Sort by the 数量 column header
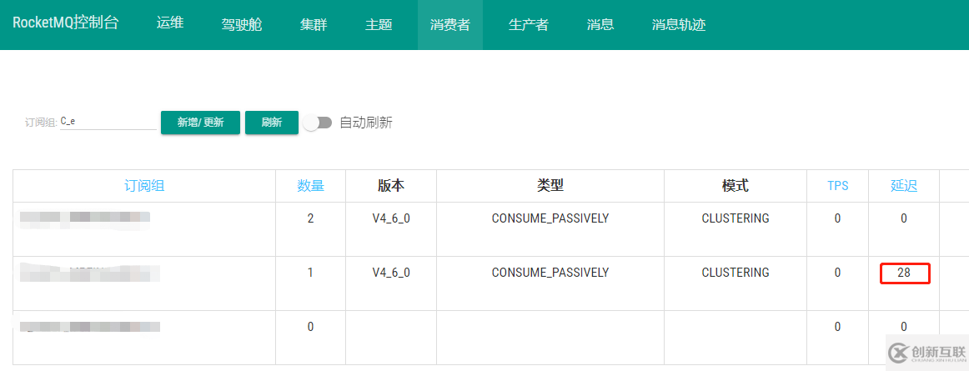This screenshot has height=371, width=969. pyautogui.click(x=310, y=186)
